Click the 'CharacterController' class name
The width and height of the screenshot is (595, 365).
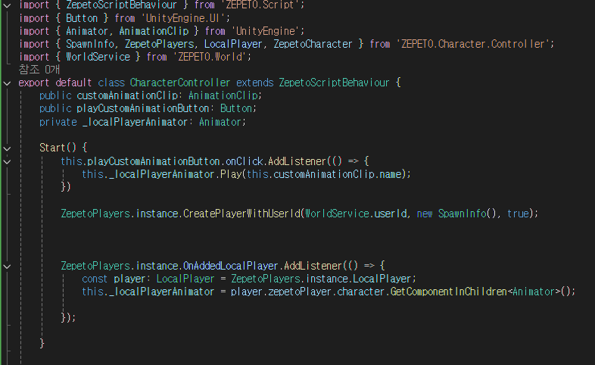(x=180, y=83)
